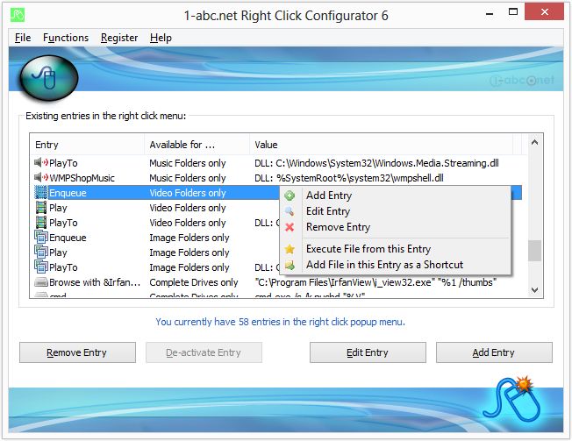The image size is (572, 441).
Task: Select the PlayTo Image Folders entry name
Action: click(63, 267)
